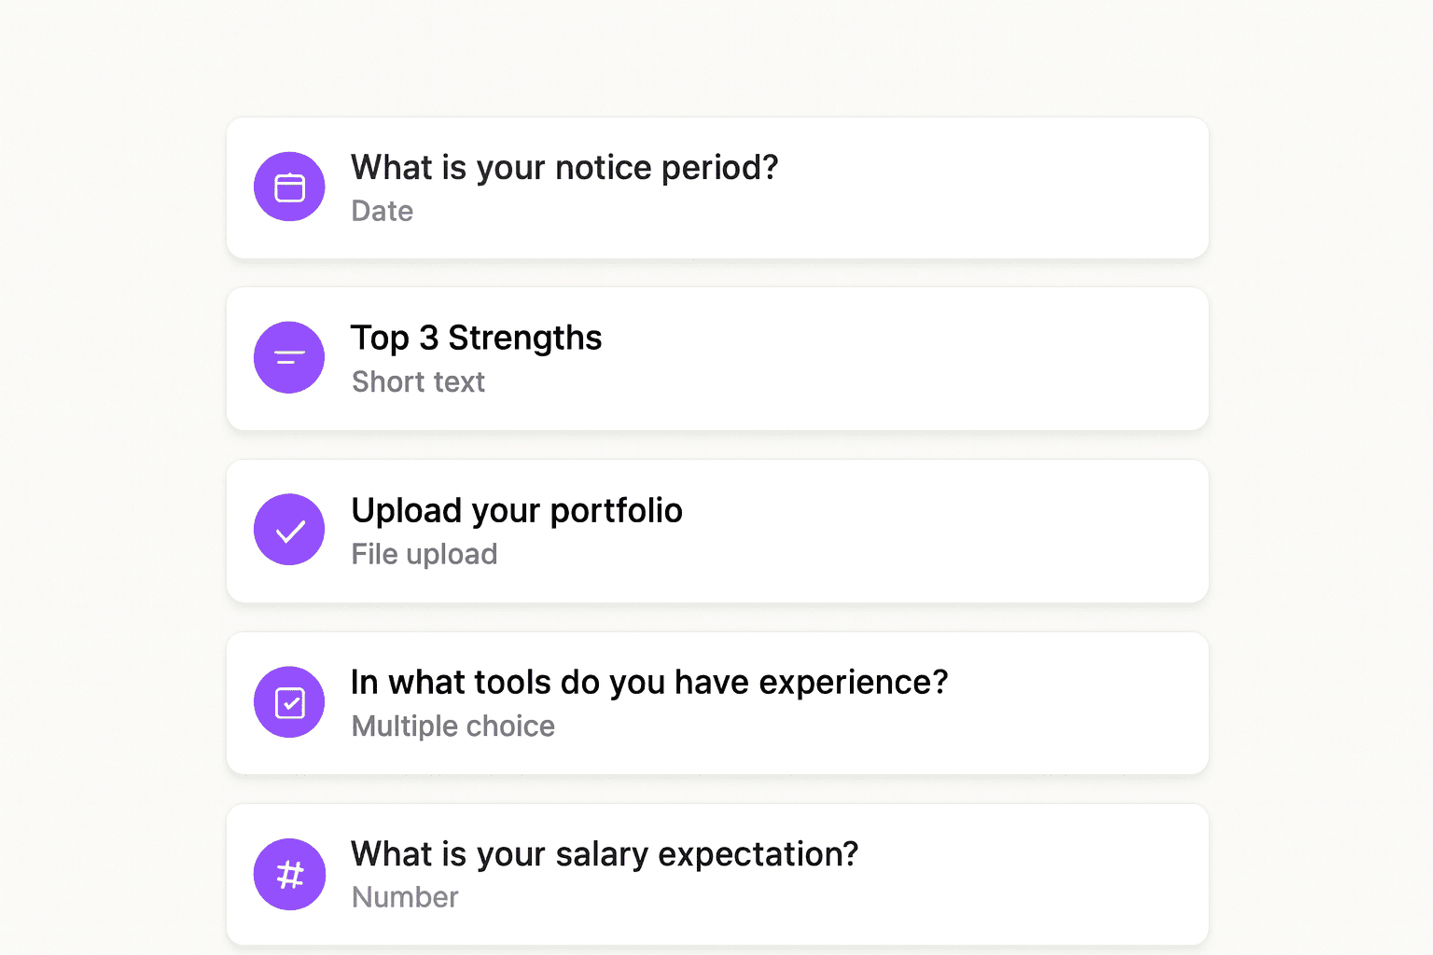
Task: Click the "Multiple choice" type label
Action: point(453,727)
